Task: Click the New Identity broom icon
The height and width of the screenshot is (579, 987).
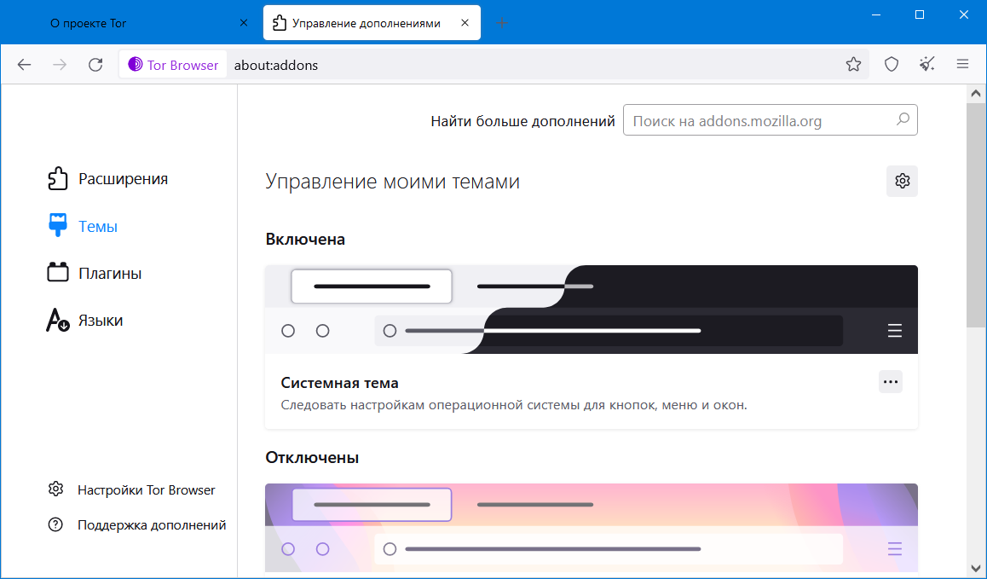Action: (926, 64)
